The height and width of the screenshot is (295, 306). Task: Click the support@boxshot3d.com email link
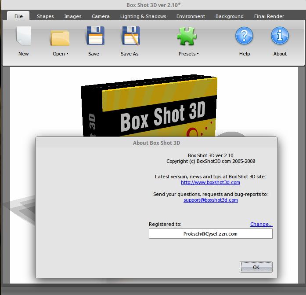coord(211,200)
